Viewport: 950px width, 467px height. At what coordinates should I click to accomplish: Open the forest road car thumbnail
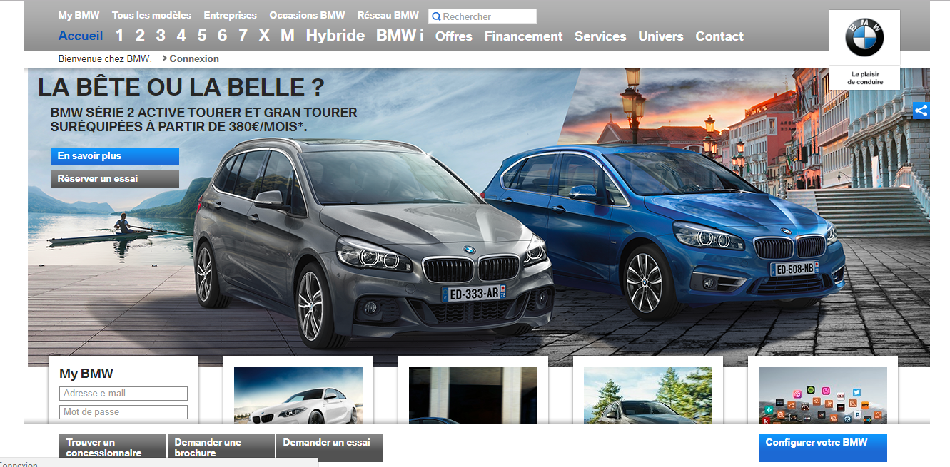tap(648, 395)
